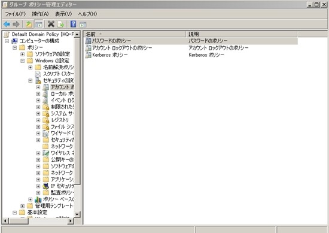329x233 pixels.
Task: Expand the ローカル ポリシー node
Action: [x=38, y=94]
